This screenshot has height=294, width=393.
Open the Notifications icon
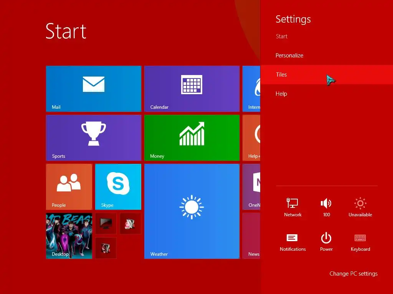point(292,242)
